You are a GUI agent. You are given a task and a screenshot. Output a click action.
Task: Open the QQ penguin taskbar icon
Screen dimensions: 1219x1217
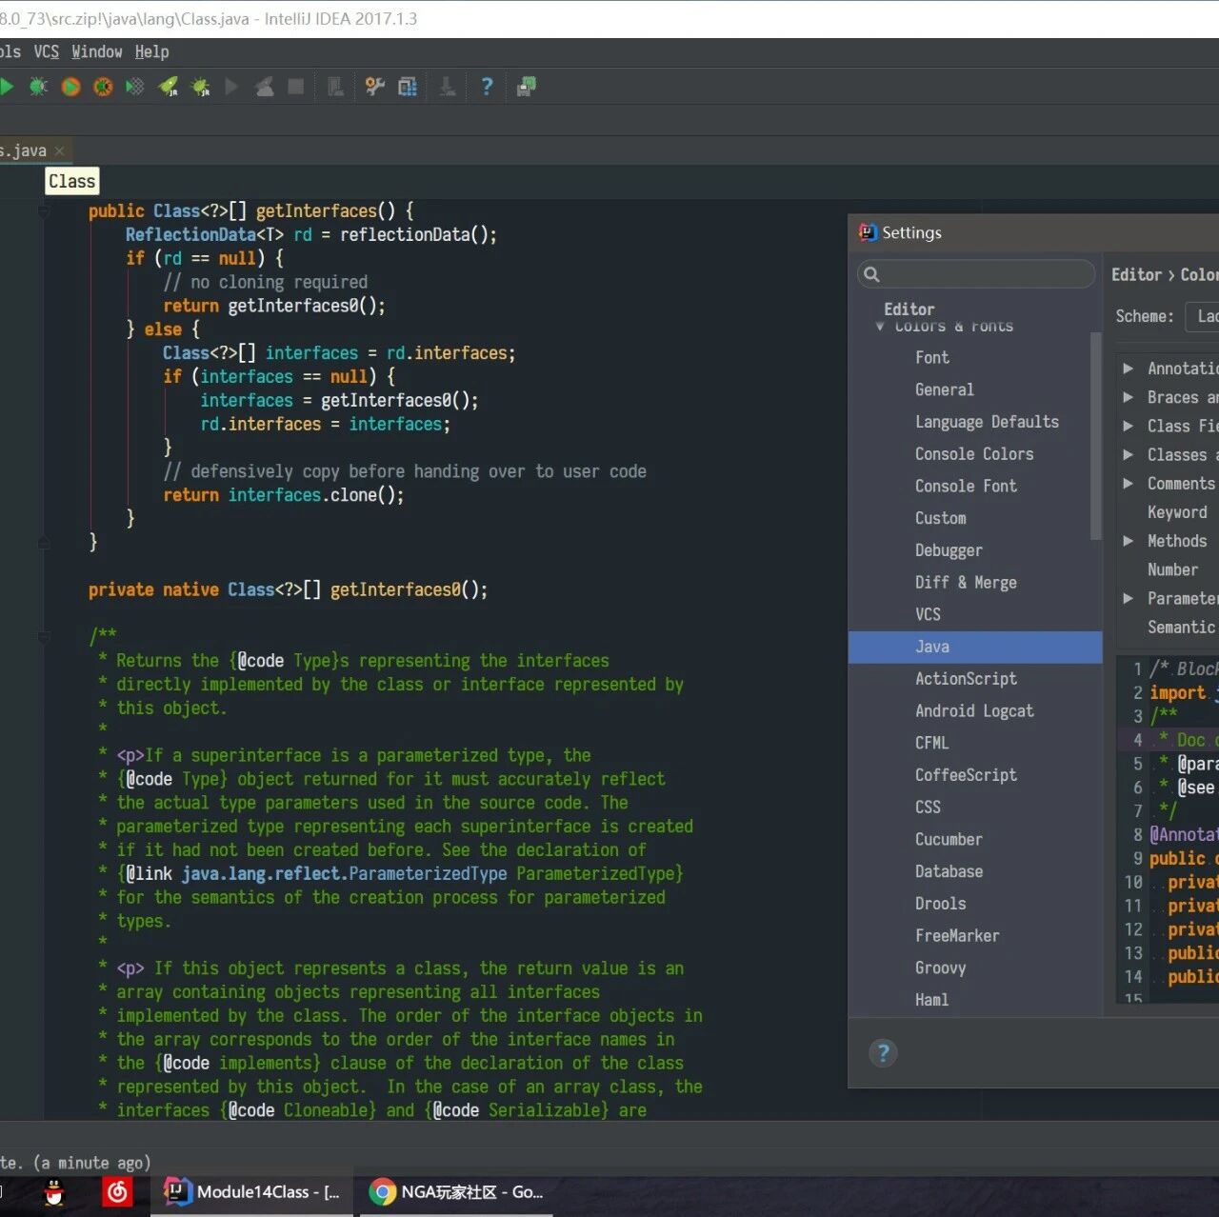tap(54, 1192)
